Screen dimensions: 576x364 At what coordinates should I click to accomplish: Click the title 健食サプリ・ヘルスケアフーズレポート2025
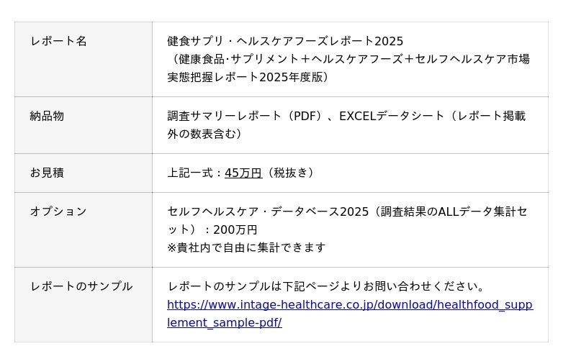pyautogui.click(x=285, y=41)
